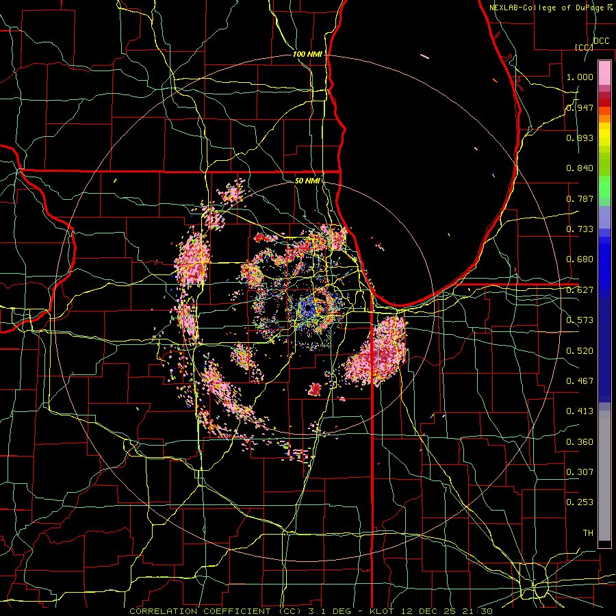Select the 0.947 scale value
This screenshot has height=616, width=616.
pyautogui.click(x=580, y=107)
